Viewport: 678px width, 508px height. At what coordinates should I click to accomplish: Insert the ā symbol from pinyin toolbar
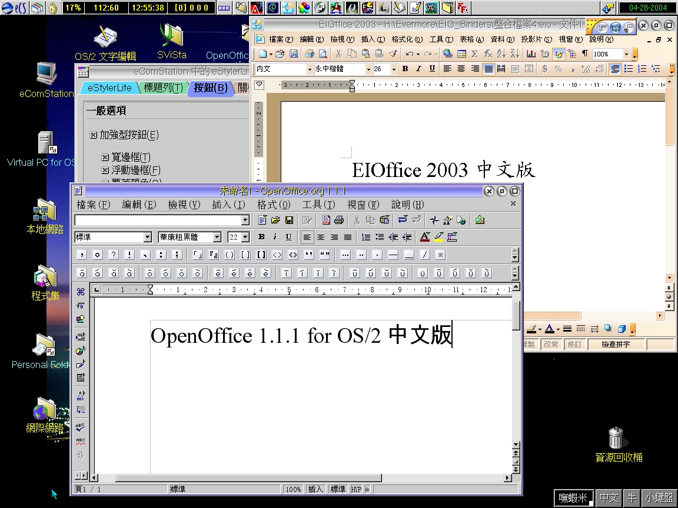point(82,273)
